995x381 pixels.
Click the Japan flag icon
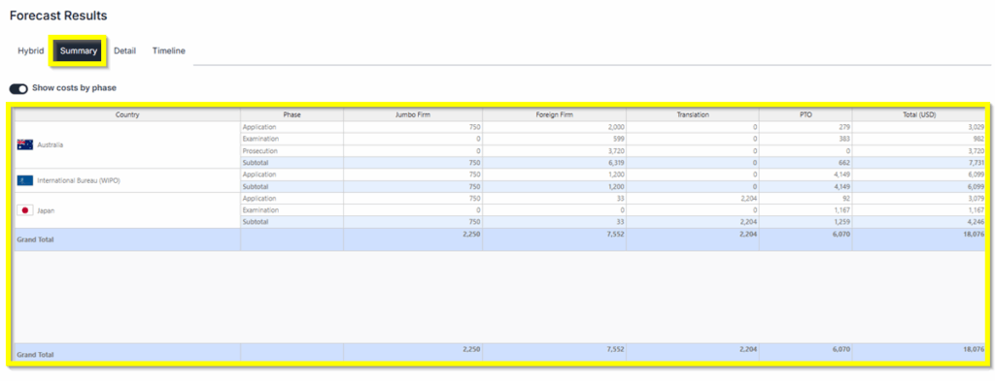25,210
